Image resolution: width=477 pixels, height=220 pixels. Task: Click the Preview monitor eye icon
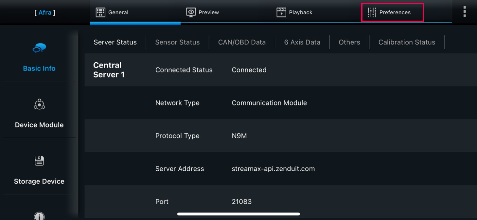(191, 12)
